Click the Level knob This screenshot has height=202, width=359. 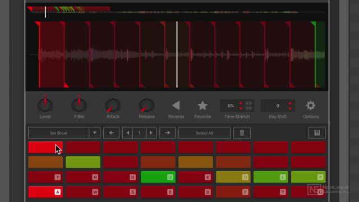pos(45,105)
